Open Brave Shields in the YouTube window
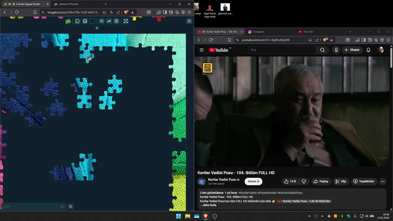This screenshot has width=393, height=221. pyautogui.click(x=325, y=40)
